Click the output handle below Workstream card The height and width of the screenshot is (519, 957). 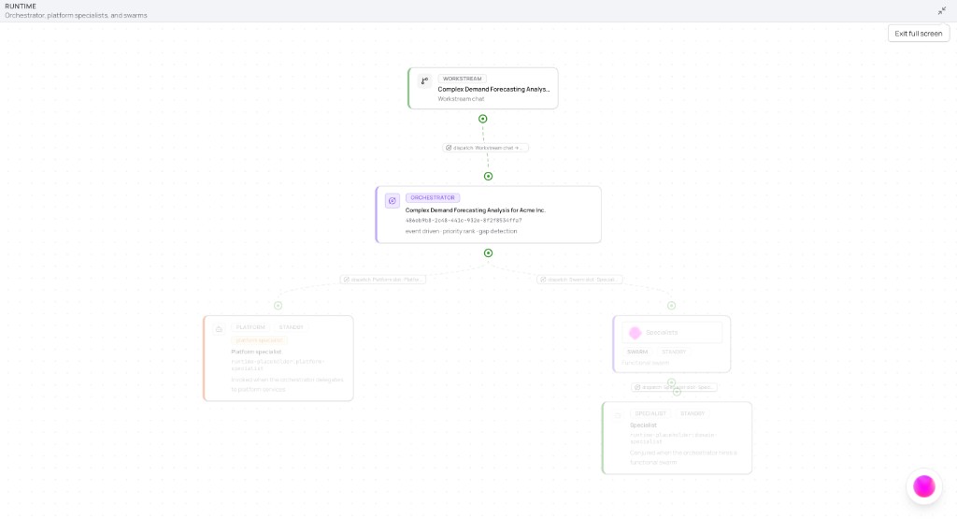483,119
